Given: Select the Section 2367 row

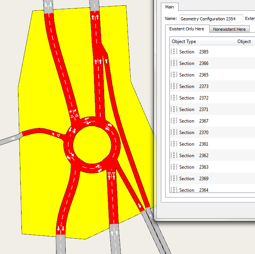Looking at the screenshot, I should (204, 121).
